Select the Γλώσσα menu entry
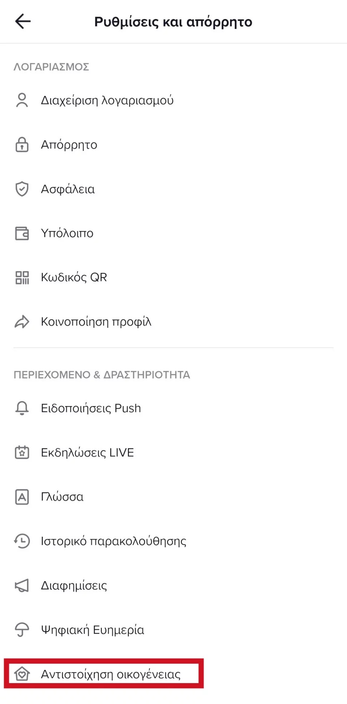Viewport: 347px width, 704px height. pyautogui.click(x=173, y=497)
